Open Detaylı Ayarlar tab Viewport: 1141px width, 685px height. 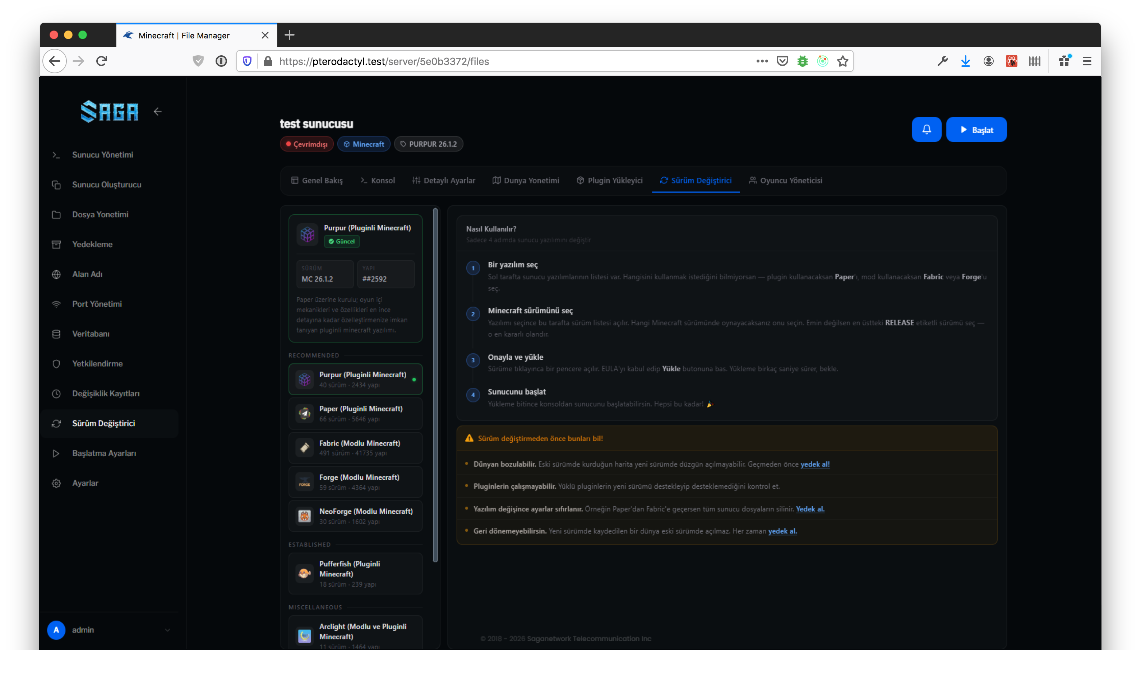pyautogui.click(x=444, y=181)
